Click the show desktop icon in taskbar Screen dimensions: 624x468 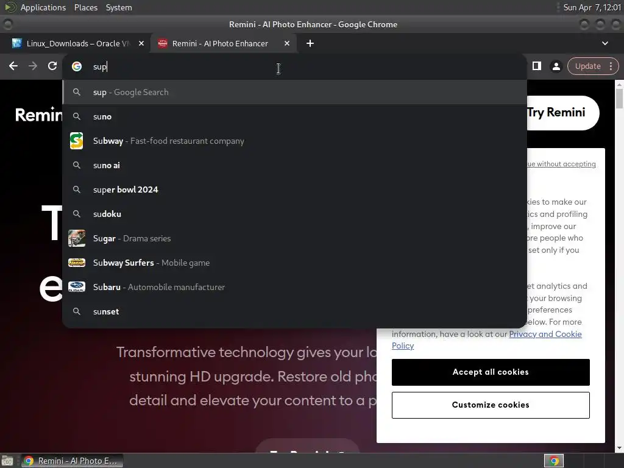coord(7,461)
